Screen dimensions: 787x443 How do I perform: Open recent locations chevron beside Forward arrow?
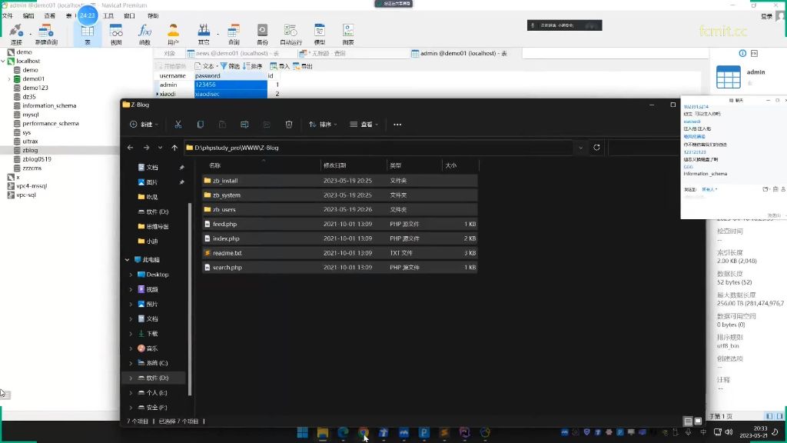(x=160, y=148)
